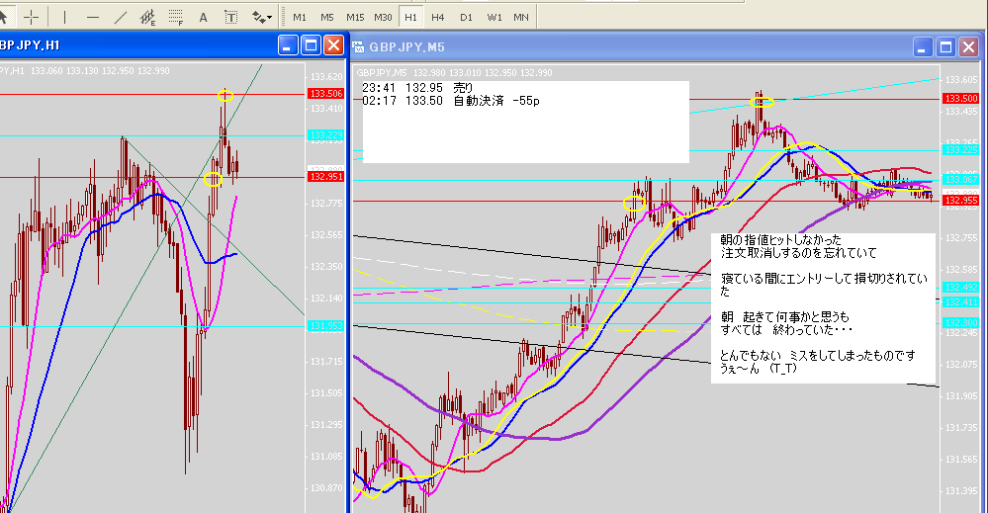This screenshot has height=513, width=988.
Task: Switch to M30 timeframe
Action: pyautogui.click(x=383, y=17)
